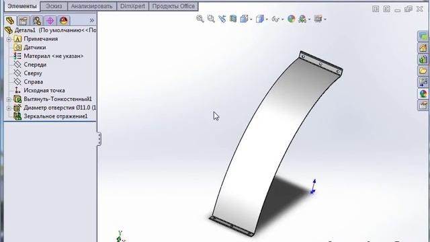
Task: Click the View Settings monitor icon
Action: tap(318, 19)
